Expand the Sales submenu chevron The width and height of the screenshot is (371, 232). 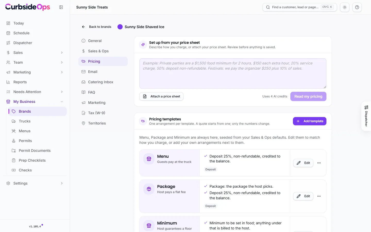[x=62, y=53]
